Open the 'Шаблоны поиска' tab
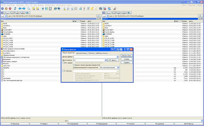 pos(101,53)
